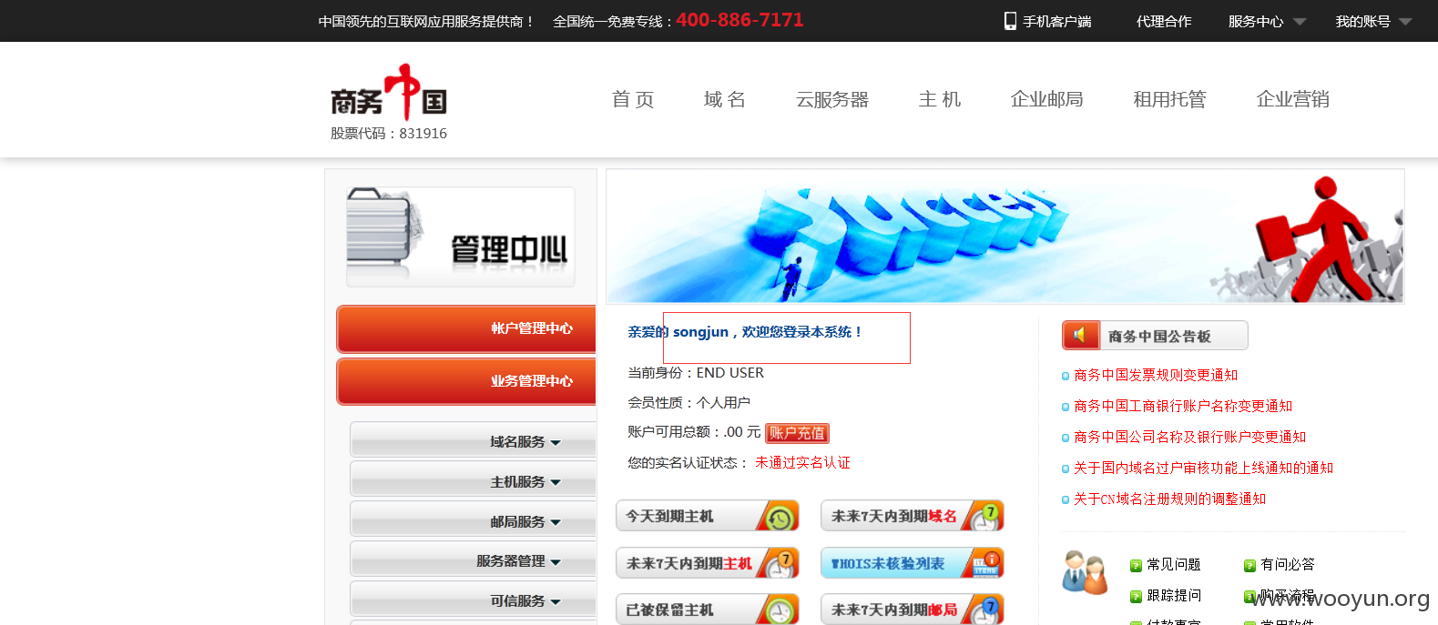The height and width of the screenshot is (625, 1438).
Task: Click the 管理中心 briefcase image
Action: click(460, 237)
